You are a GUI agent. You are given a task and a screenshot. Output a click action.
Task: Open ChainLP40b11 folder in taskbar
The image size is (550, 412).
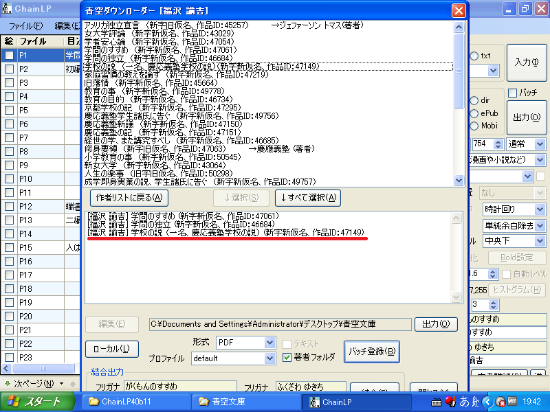137,402
